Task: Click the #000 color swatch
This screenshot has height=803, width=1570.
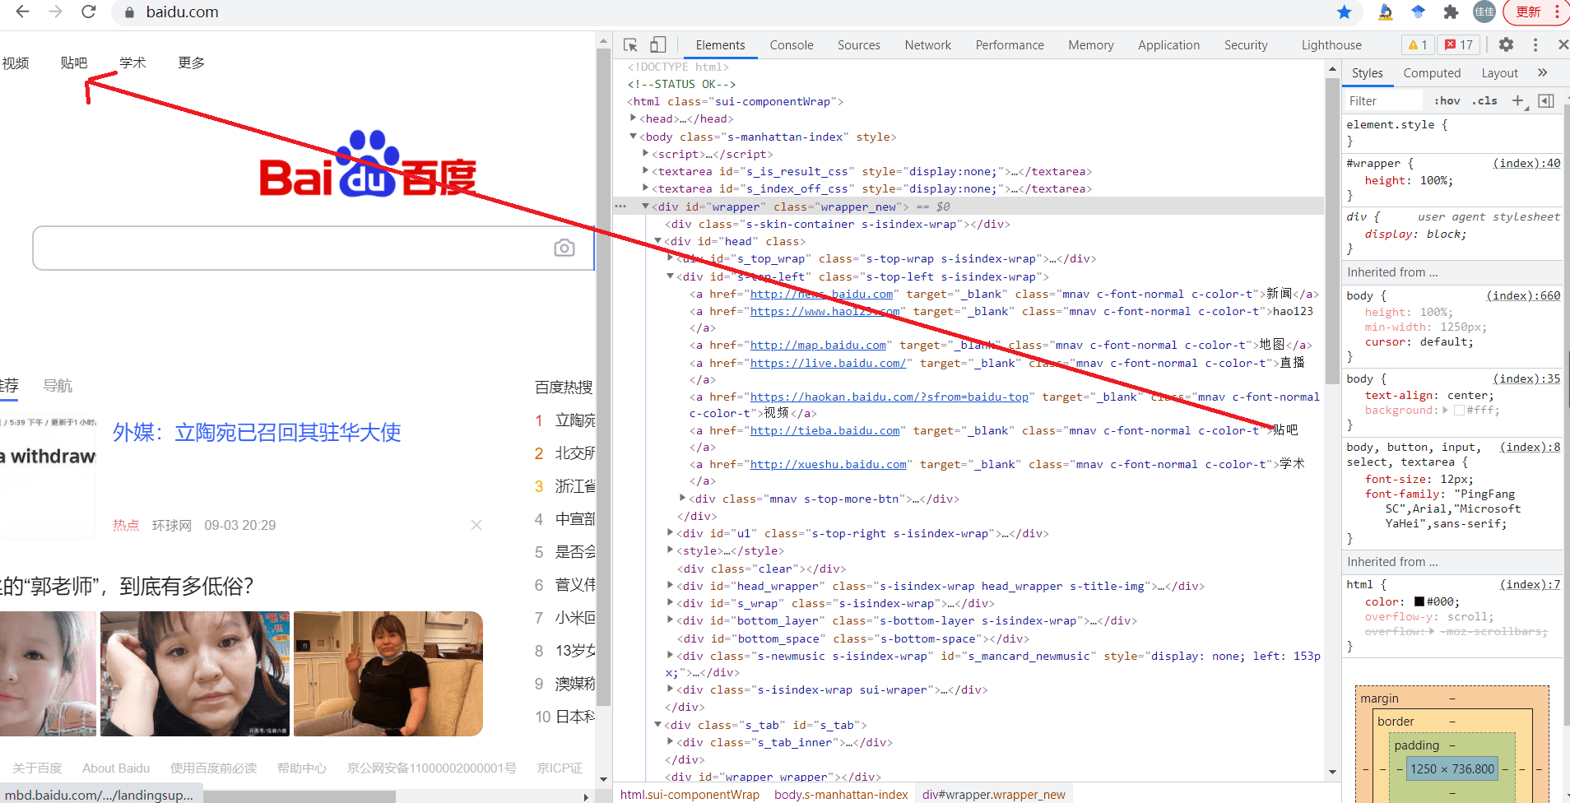Action: [1419, 601]
